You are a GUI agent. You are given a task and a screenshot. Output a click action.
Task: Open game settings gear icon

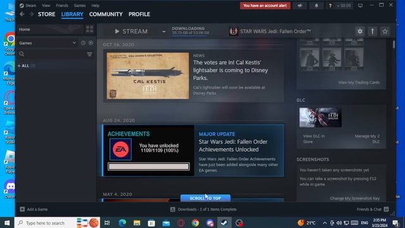[360, 31]
